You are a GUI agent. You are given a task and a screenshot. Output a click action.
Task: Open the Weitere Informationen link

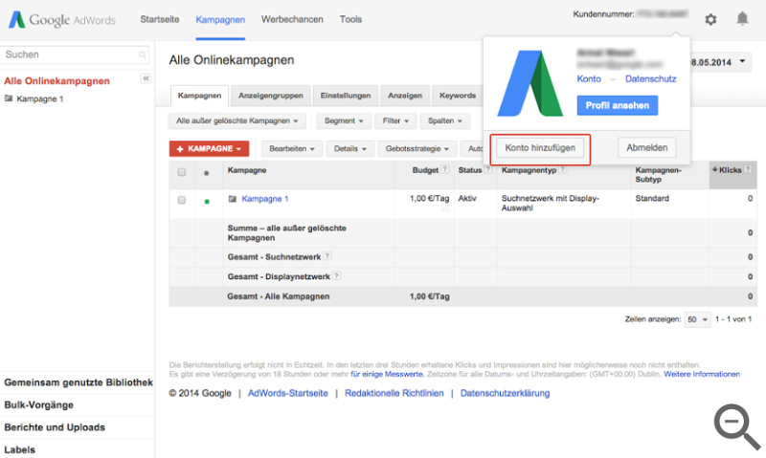[702, 374]
